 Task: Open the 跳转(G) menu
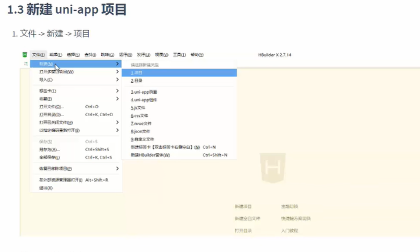tap(107, 55)
